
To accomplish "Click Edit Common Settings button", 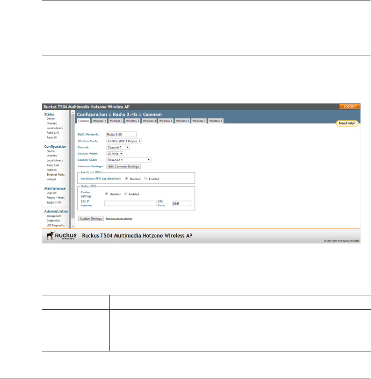I will pos(124,167).
